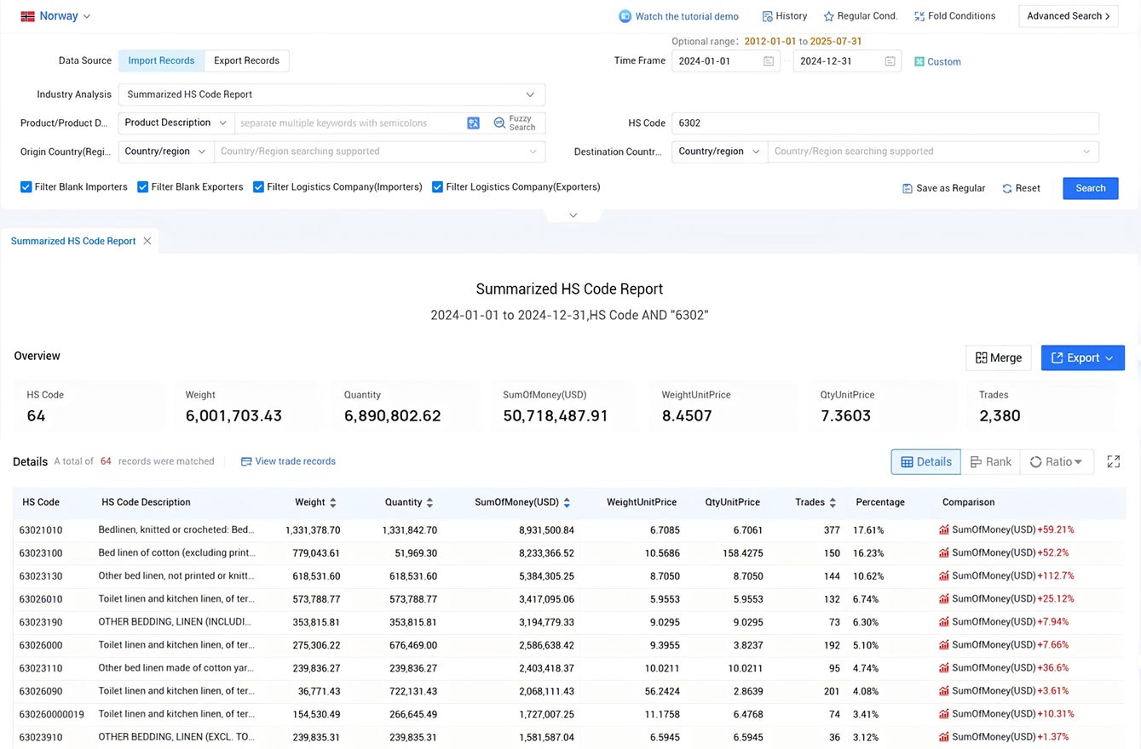Click the +112.7% comparison value
1141x749 pixels.
(1055, 576)
